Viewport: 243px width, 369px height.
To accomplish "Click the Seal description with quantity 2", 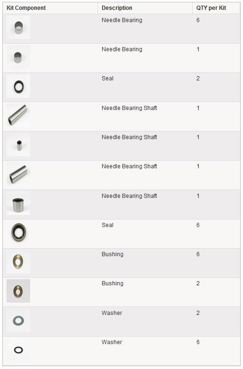I will tap(107, 79).
